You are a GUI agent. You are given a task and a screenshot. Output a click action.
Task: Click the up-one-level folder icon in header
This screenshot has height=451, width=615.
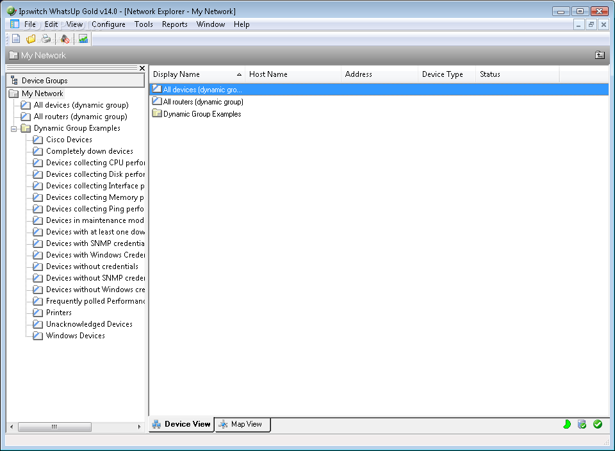[600, 55]
